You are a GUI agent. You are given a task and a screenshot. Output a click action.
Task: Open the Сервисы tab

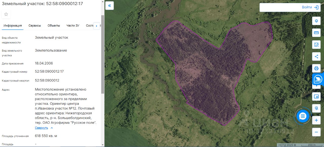(x=35, y=26)
